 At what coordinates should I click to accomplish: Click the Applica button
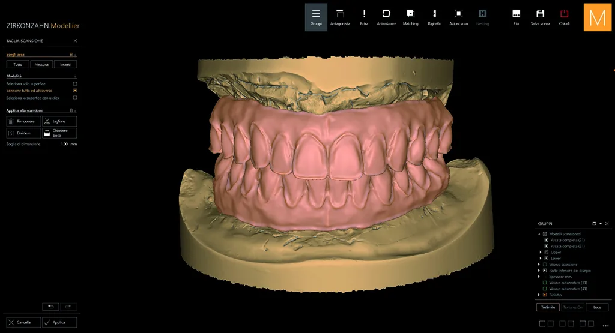[59, 322]
